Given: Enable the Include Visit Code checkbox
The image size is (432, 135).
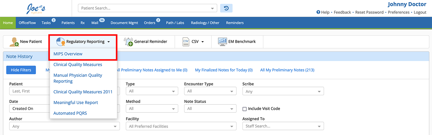Looking at the screenshot, I should (245, 109).
